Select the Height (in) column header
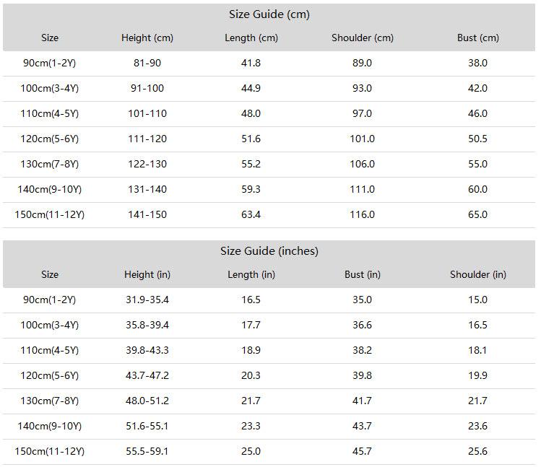The image size is (541, 467). (147, 274)
